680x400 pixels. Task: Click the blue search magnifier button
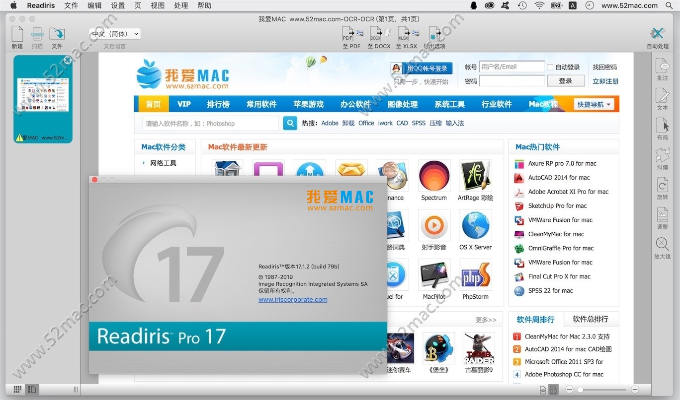pyautogui.click(x=290, y=123)
